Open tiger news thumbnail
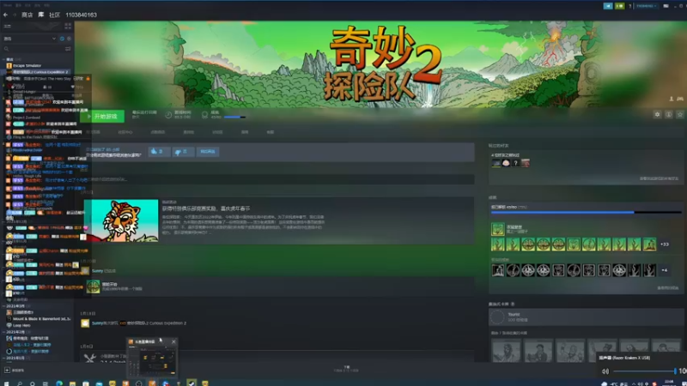 pos(121,220)
